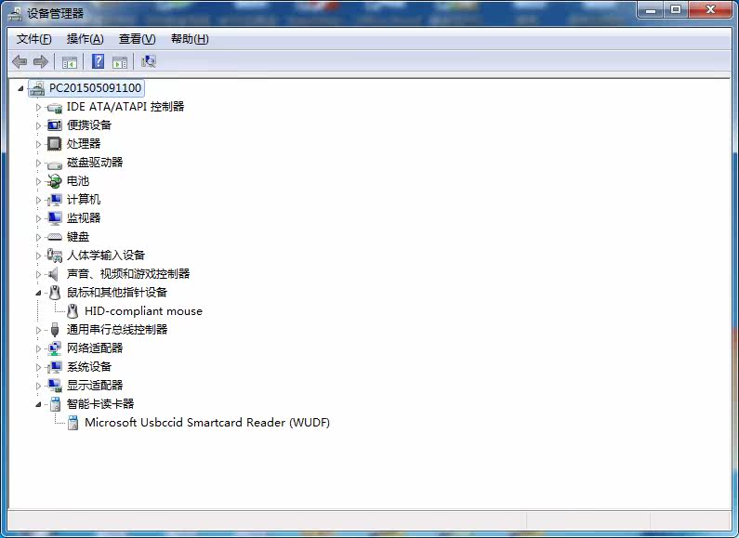
Task: Select the 通用串行总线控制器 label
Action: (x=117, y=330)
